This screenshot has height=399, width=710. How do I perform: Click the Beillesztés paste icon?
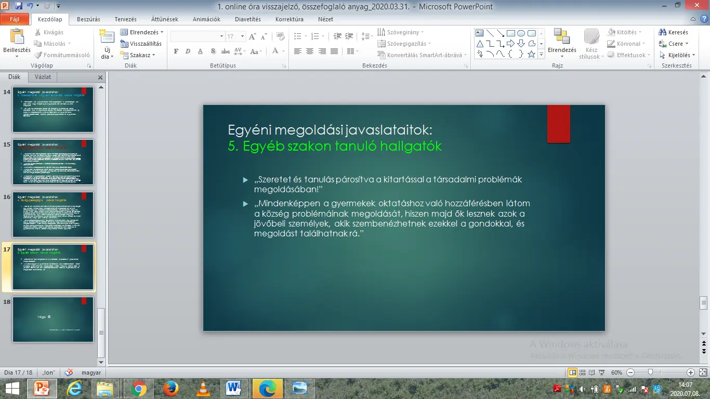(x=17, y=37)
